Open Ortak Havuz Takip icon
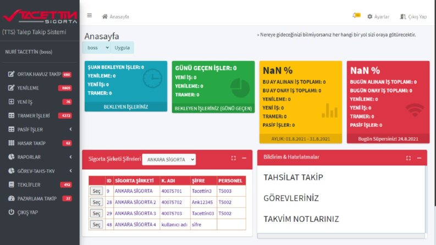The image size is (436, 245). pos(11,74)
